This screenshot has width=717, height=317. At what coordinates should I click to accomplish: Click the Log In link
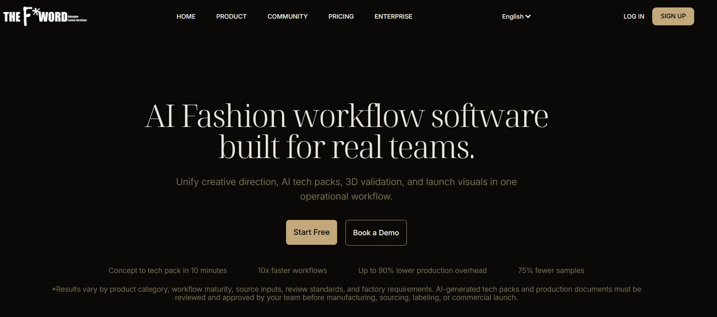tap(634, 17)
